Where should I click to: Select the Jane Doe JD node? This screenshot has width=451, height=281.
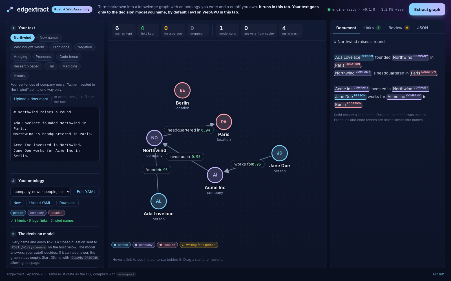280,153
